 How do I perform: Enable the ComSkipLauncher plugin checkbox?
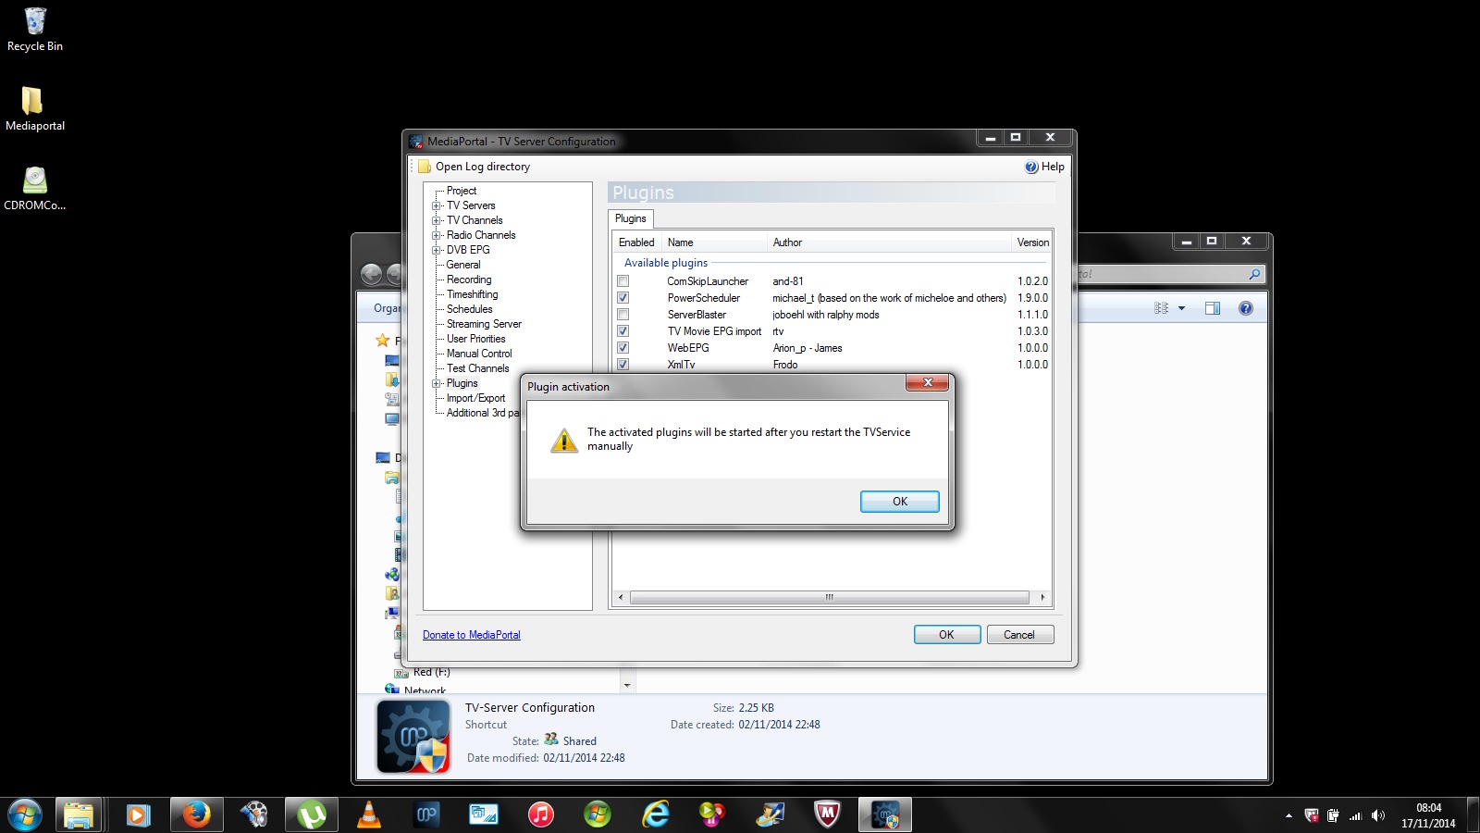pos(623,281)
